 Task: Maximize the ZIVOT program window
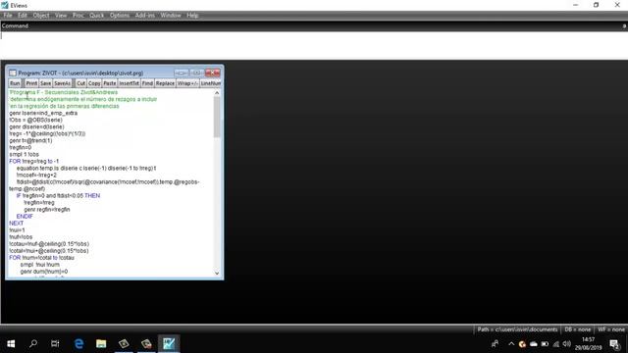pos(196,73)
